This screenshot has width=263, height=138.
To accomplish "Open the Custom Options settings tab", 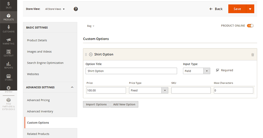I will pos(38,123).
